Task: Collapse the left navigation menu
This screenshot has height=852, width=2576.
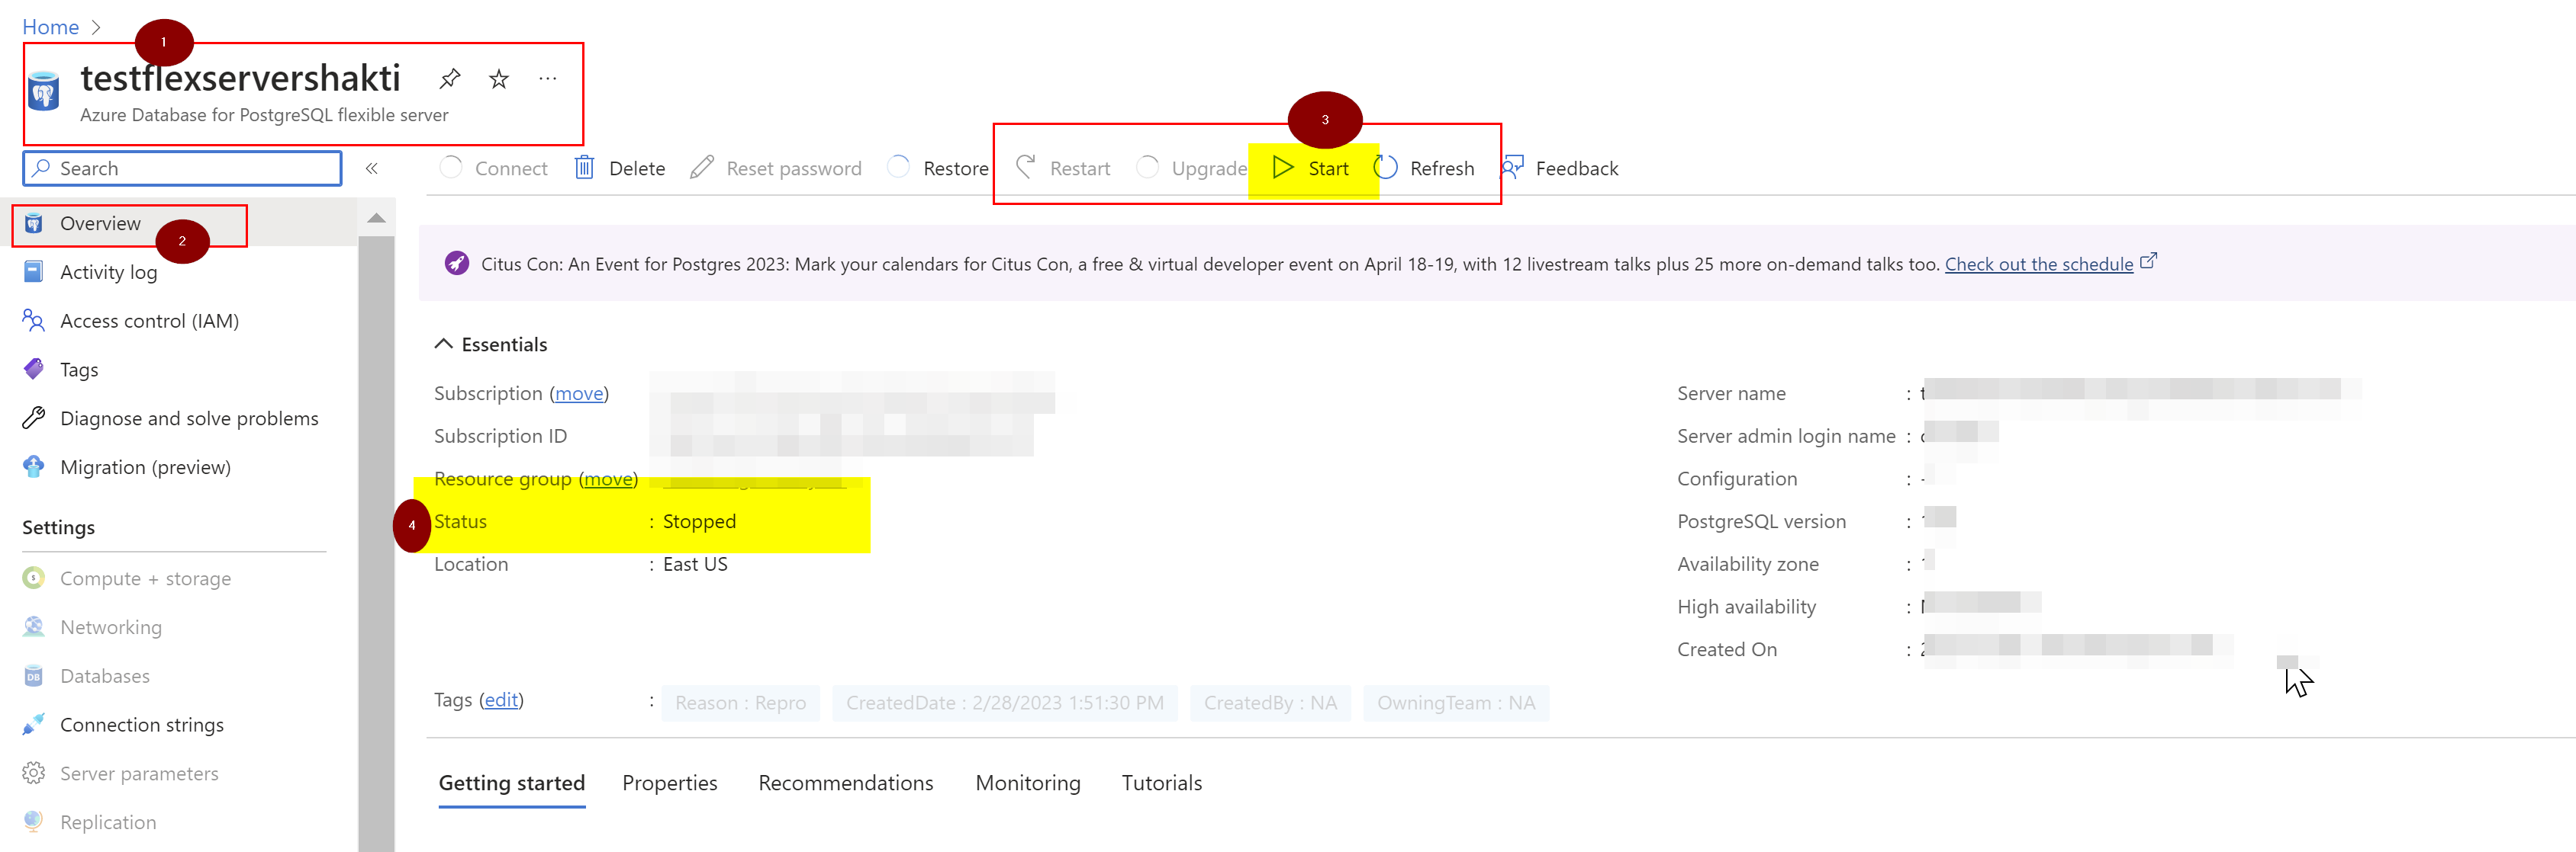Action: click(371, 168)
